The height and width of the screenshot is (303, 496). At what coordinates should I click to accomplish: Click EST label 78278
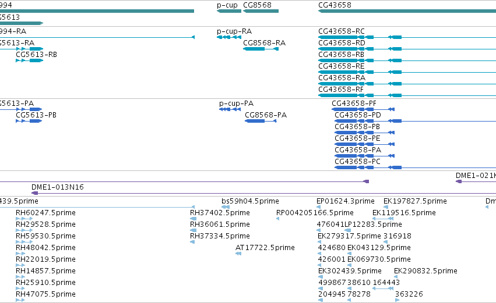tap(358, 294)
